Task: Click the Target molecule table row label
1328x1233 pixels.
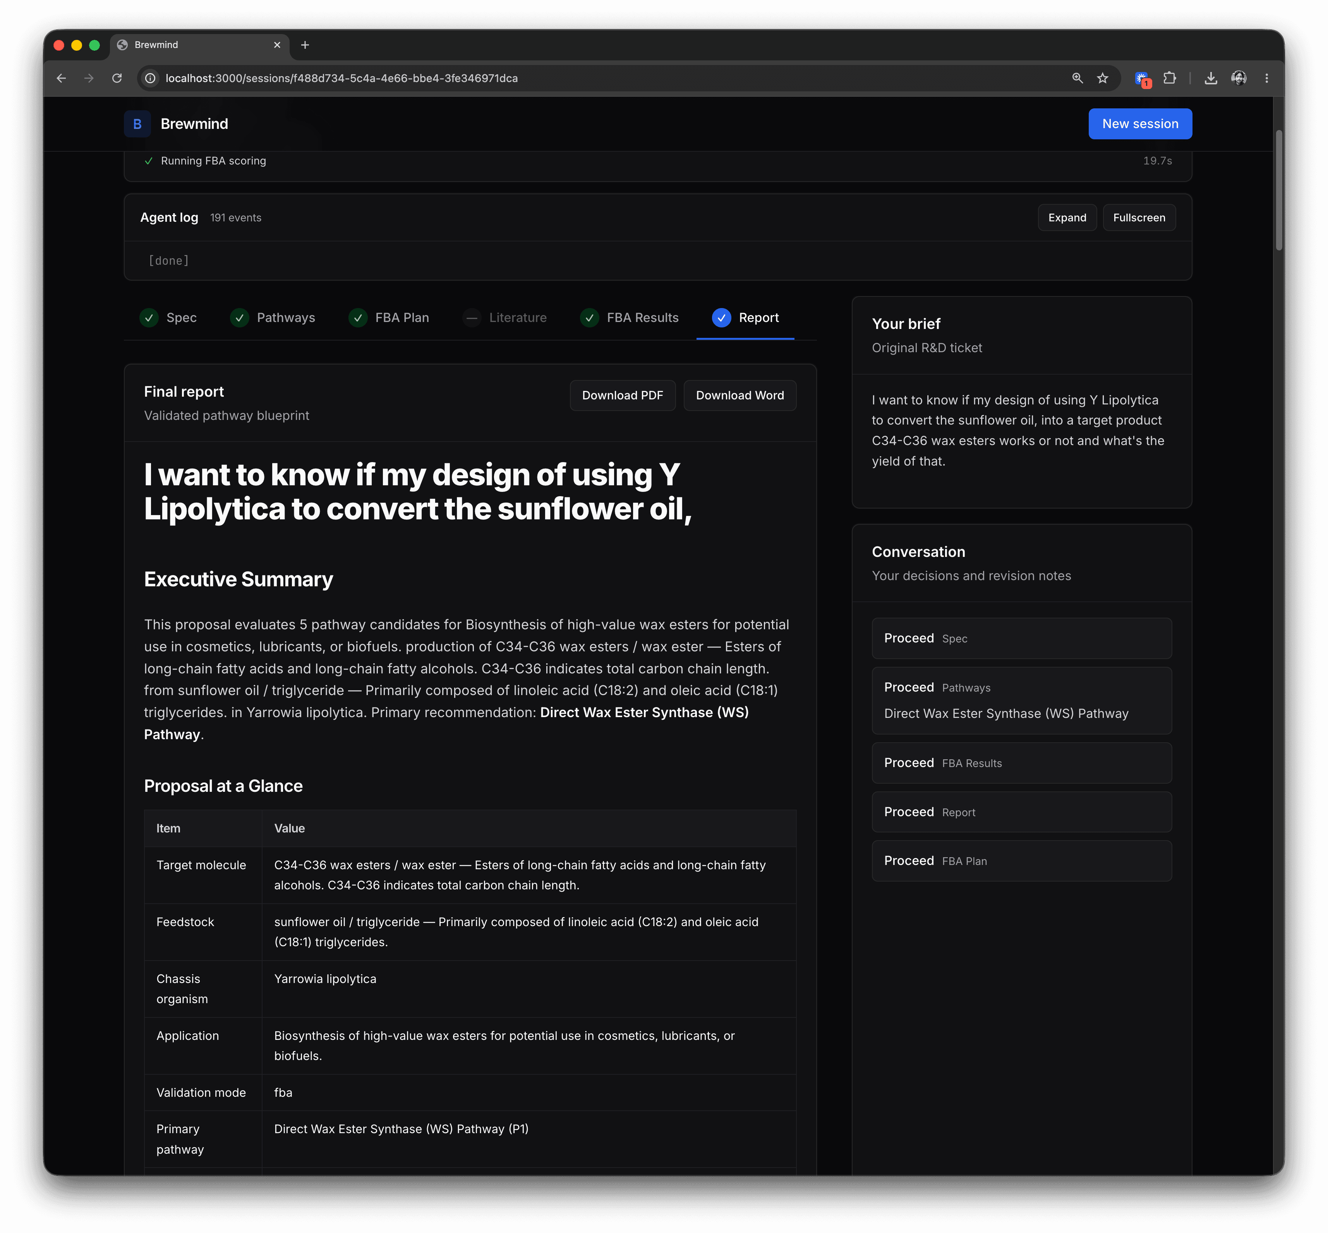Action: coord(201,865)
